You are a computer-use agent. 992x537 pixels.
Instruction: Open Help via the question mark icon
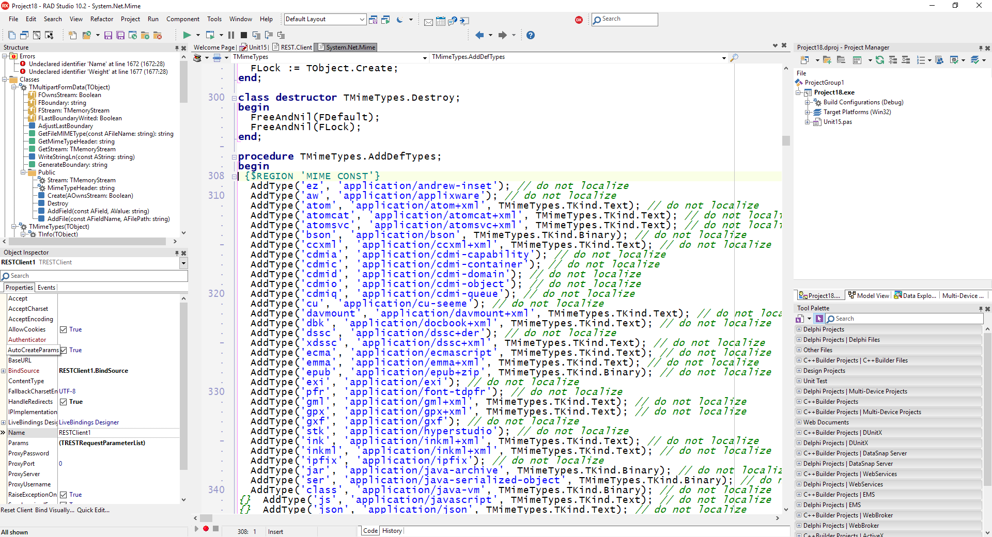click(531, 35)
